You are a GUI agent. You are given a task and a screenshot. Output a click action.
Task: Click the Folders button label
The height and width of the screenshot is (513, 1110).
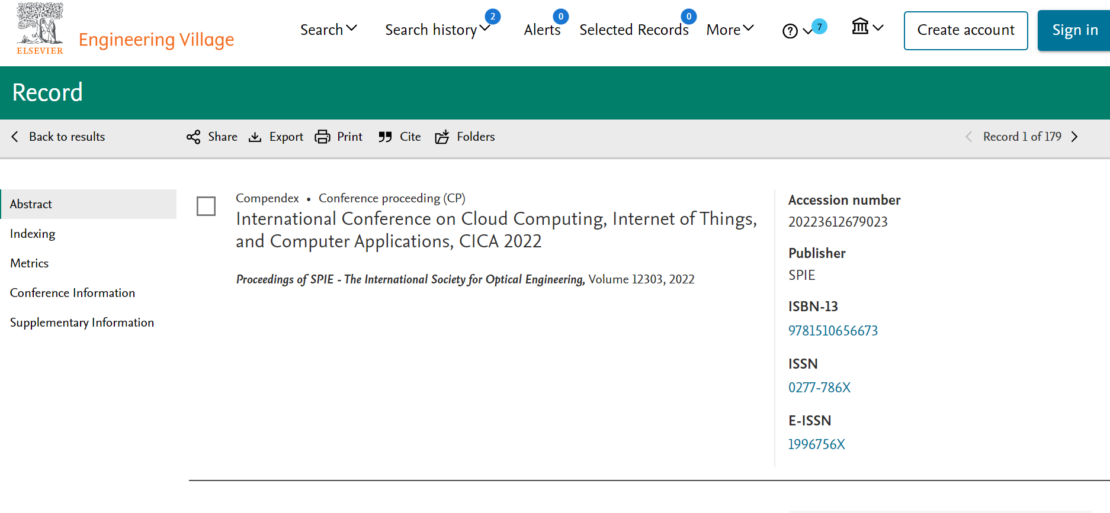[x=476, y=137]
